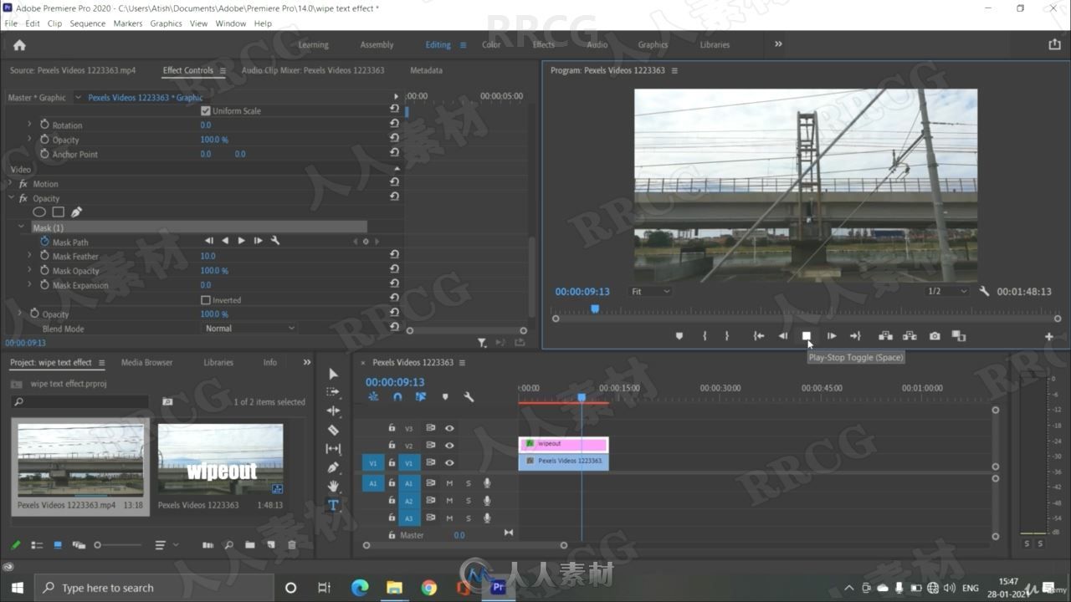This screenshot has width=1071, height=602.
Task: Toggle the V2 track output eye
Action: click(449, 446)
